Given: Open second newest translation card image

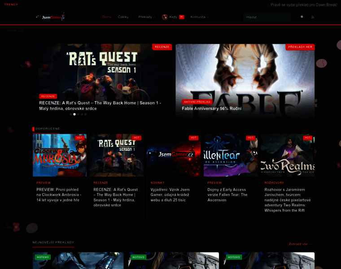Looking at the screenshot, I should pyautogui.click(x=174, y=260).
